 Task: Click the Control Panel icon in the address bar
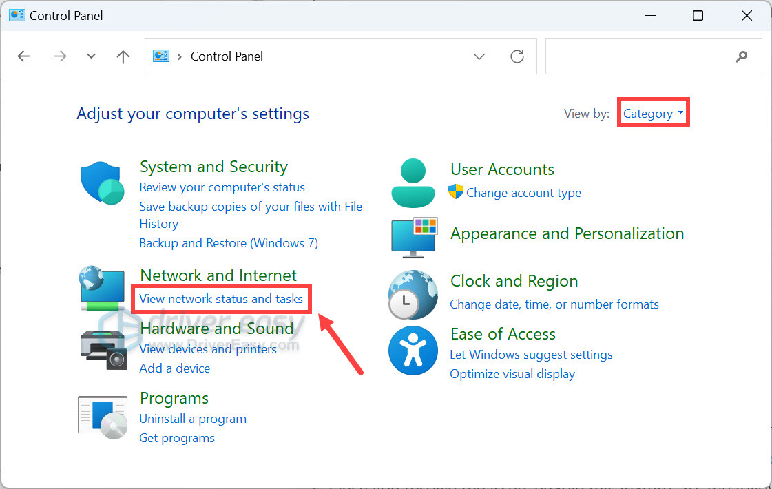point(160,56)
